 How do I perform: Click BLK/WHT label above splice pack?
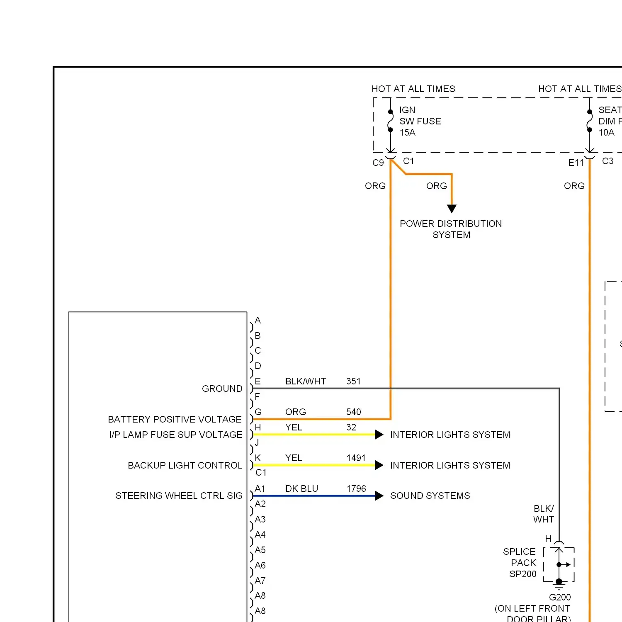tap(544, 514)
